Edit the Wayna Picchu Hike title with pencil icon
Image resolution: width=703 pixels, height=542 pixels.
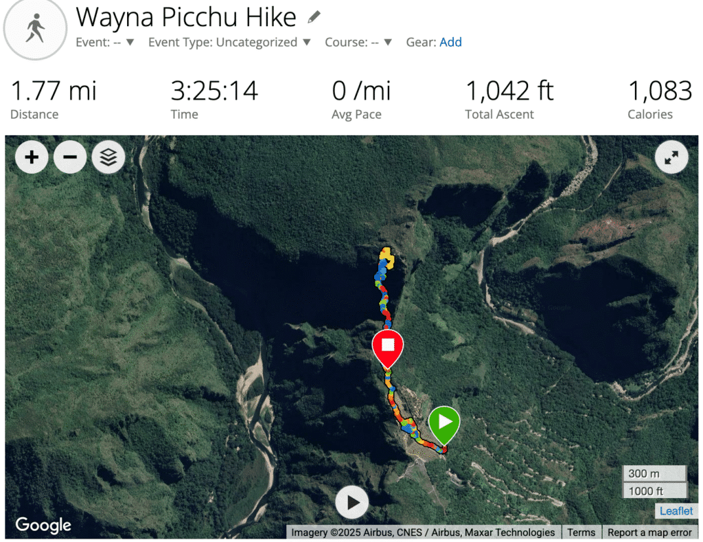click(314, 17)
